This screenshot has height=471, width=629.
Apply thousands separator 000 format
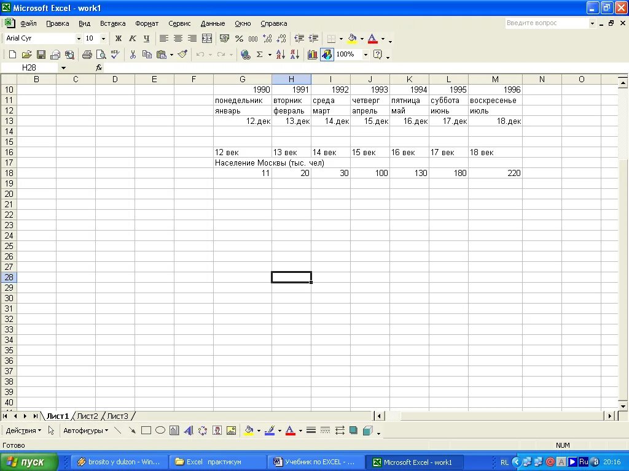(253, 39)
